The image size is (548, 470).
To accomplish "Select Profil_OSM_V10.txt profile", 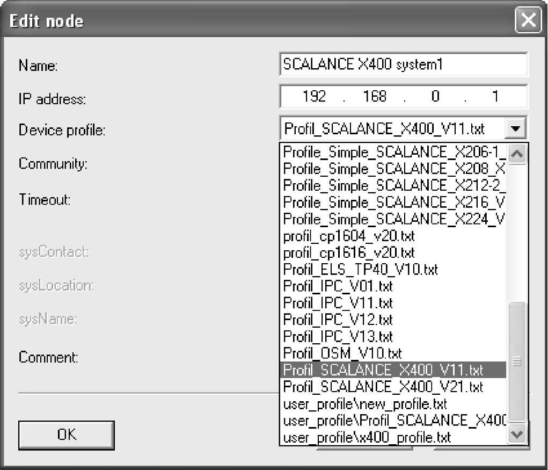I will point(393,353).
